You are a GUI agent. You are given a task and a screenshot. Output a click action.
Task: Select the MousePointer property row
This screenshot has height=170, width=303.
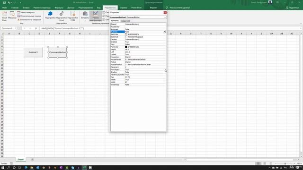[138, 59]
